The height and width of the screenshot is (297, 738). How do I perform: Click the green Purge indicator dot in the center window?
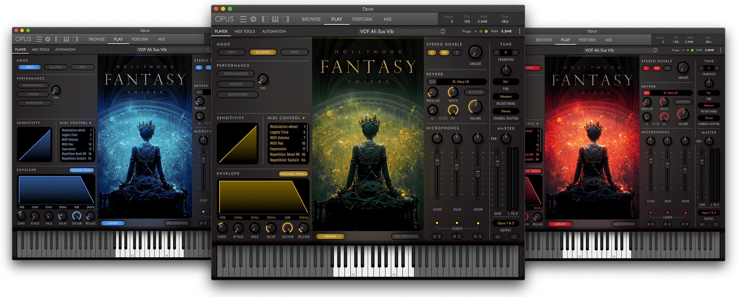point(486,31)
